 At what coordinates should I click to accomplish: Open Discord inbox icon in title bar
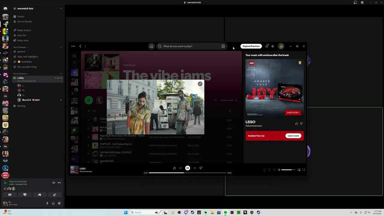[355, 2]
